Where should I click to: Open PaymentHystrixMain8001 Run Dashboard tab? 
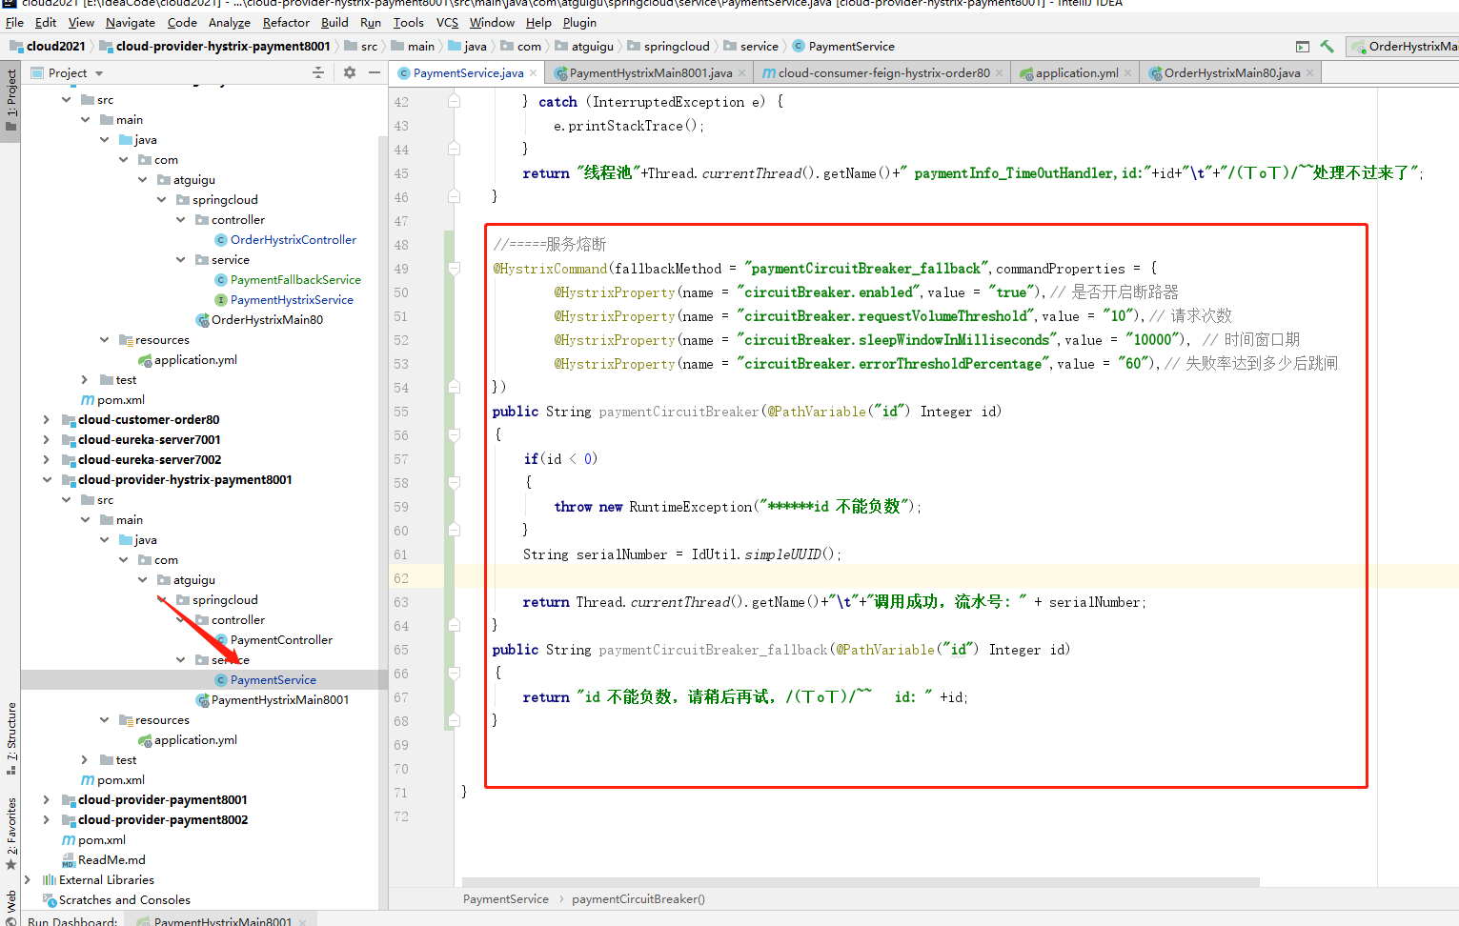(223, 921)
